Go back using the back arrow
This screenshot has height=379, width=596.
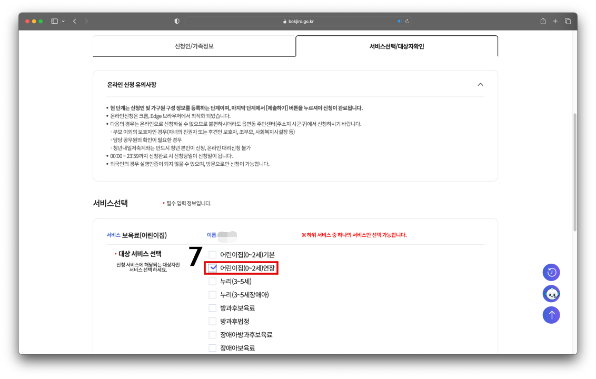pyautogui.click(x=74, y=22)
